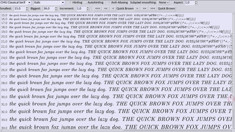Open the Subpixel smoothing None dropdown

click(164, 3)
